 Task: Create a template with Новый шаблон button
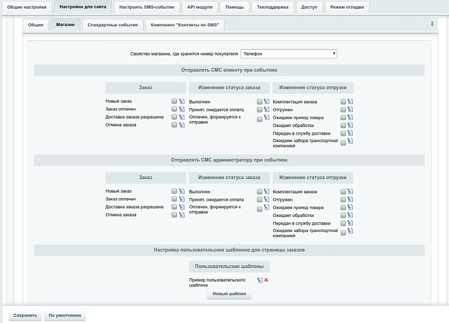click(x=229, y=294)
